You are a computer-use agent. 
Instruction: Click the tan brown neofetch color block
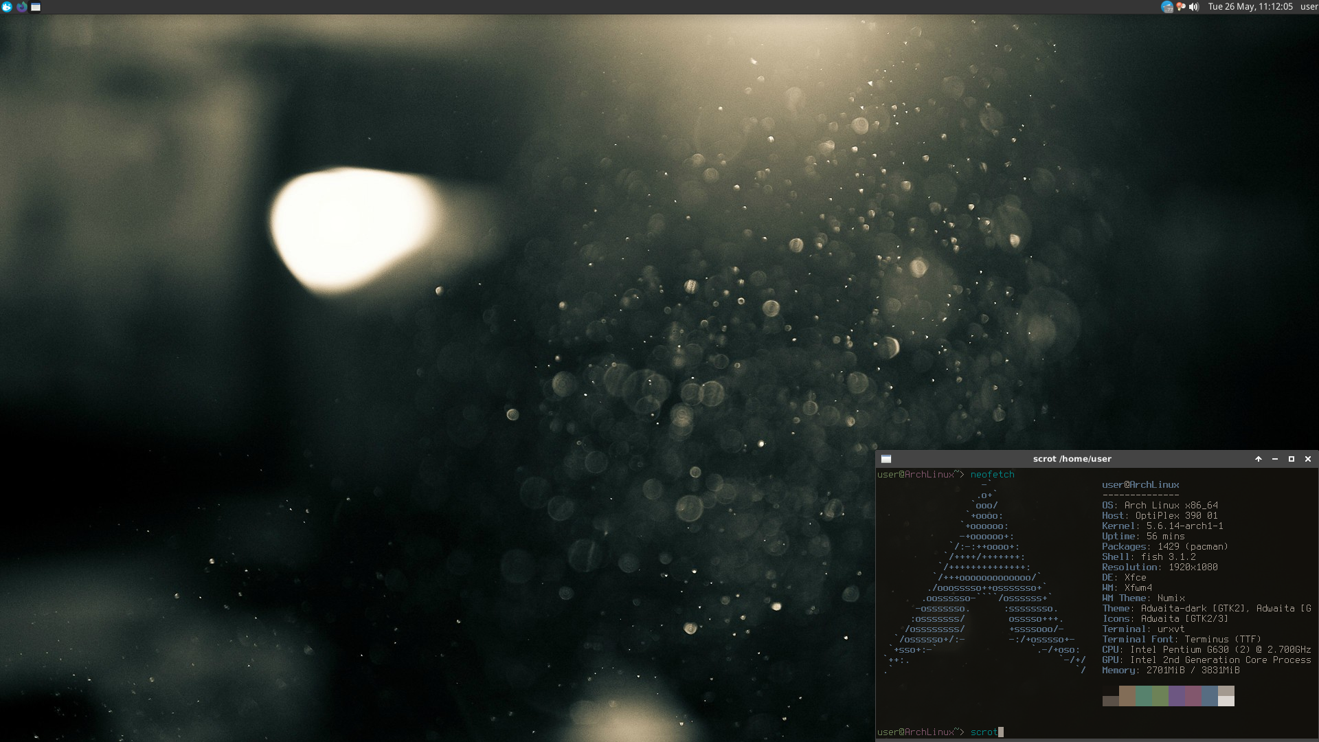[x=1127, y=696]
